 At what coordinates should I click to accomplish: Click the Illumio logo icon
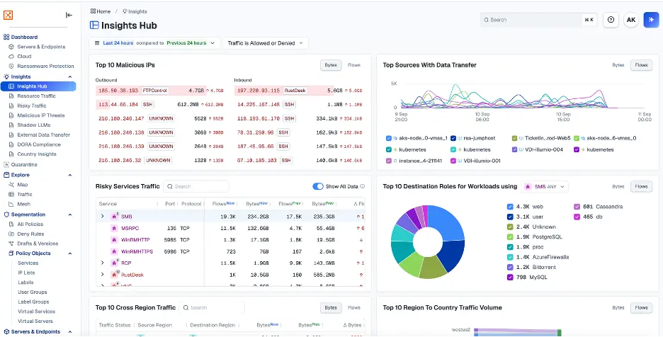pos(8,16)
